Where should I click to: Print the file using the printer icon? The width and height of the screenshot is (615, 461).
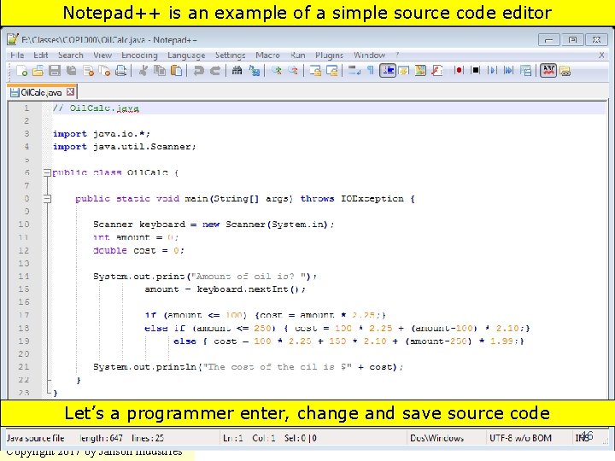coord(121,71)
